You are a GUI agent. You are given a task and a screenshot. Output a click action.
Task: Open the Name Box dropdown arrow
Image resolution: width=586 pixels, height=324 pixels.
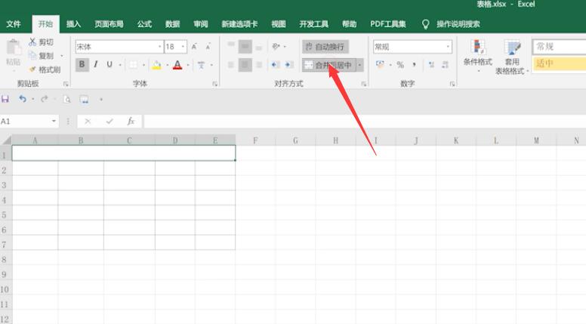[x=54, y=121]
